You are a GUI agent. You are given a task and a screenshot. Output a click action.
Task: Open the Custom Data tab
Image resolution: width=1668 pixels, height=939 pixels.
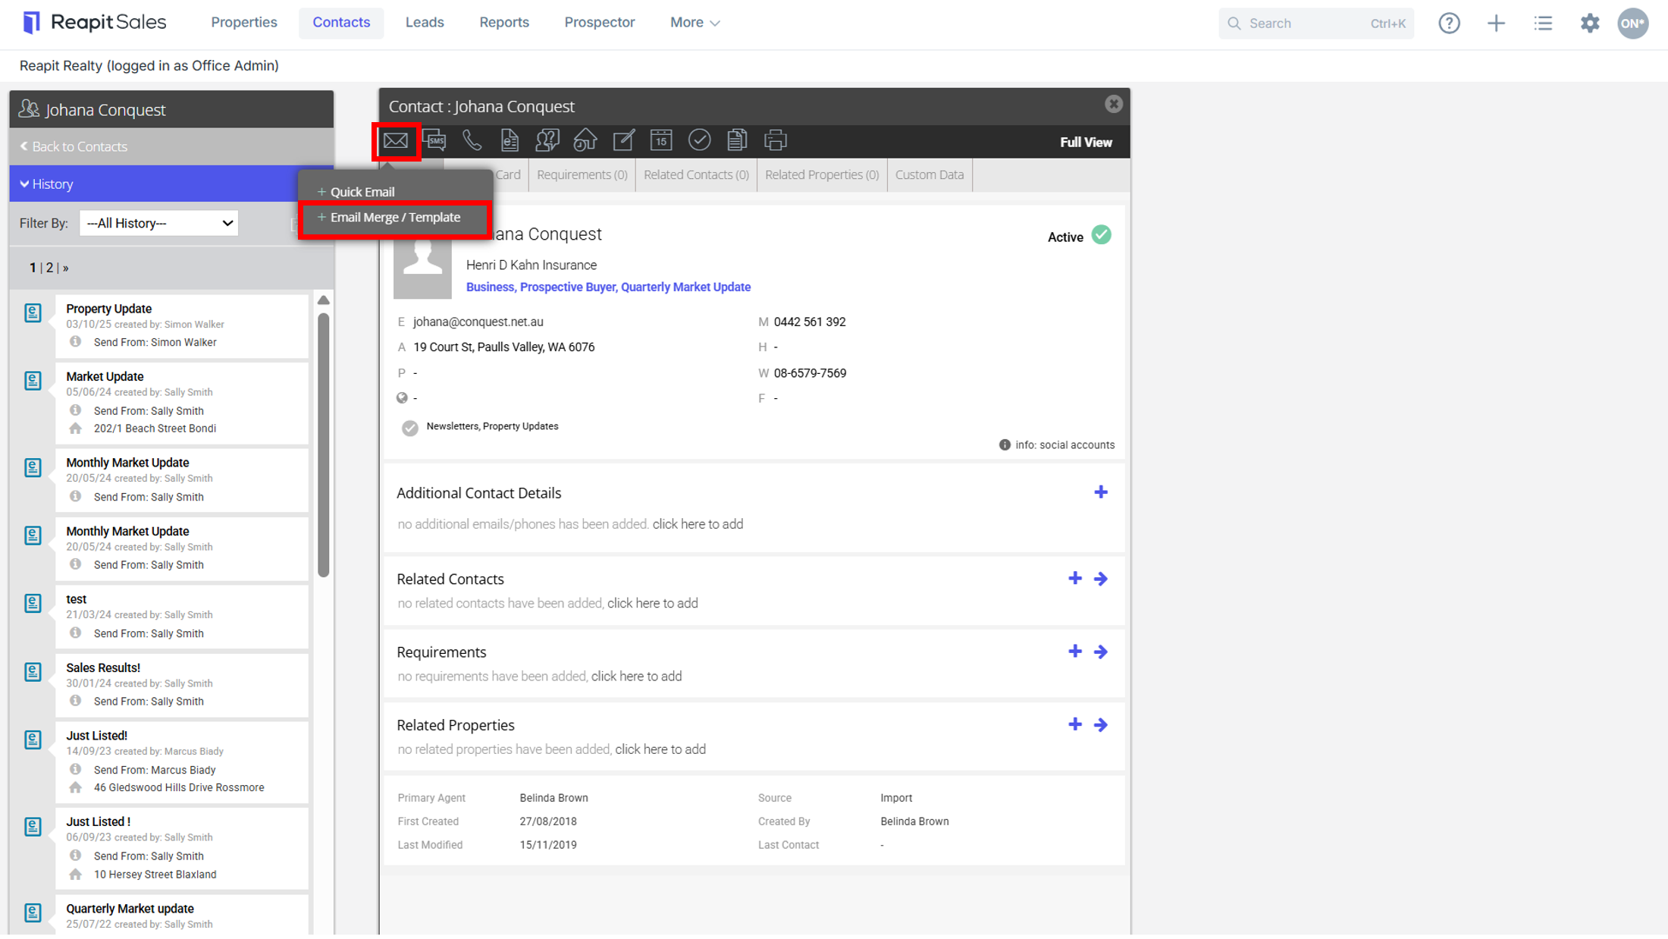(930, 175)
